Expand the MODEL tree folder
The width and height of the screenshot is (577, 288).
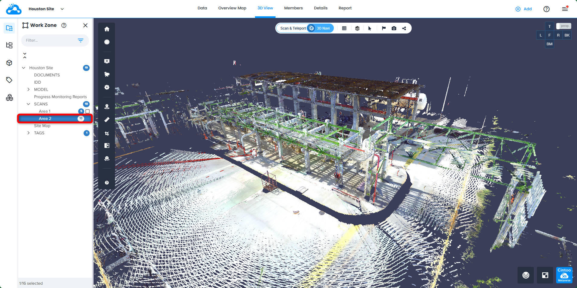[29, 90]
